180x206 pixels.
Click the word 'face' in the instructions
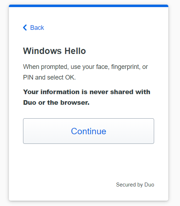point(103,67)
